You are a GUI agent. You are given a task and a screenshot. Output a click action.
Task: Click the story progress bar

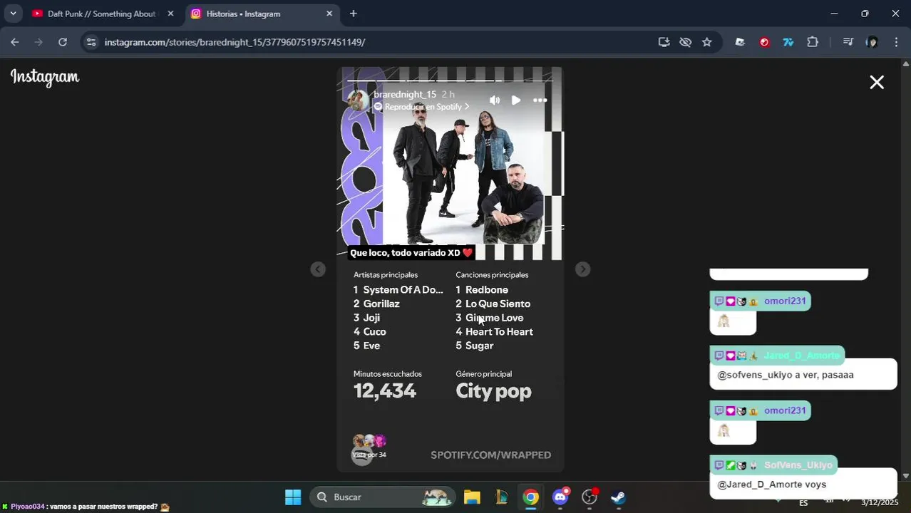pyautogui.click(x=451, y=81)
